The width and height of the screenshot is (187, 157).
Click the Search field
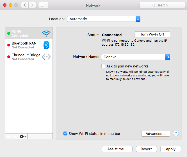click(x=162, y=5)
